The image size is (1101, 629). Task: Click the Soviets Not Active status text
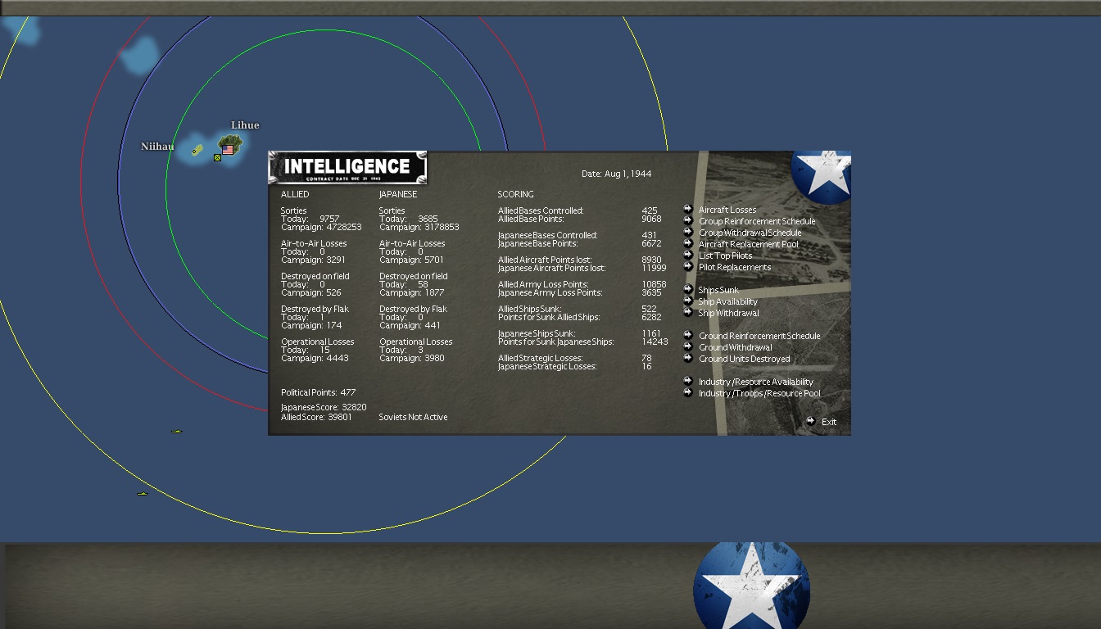pyautogui.click(x=413, y=417)
